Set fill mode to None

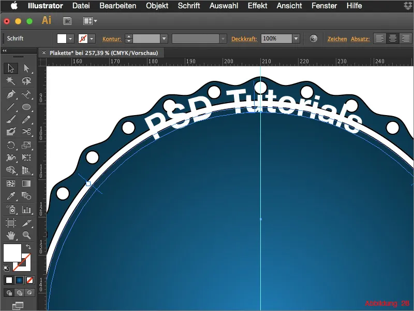pos(29,280)
